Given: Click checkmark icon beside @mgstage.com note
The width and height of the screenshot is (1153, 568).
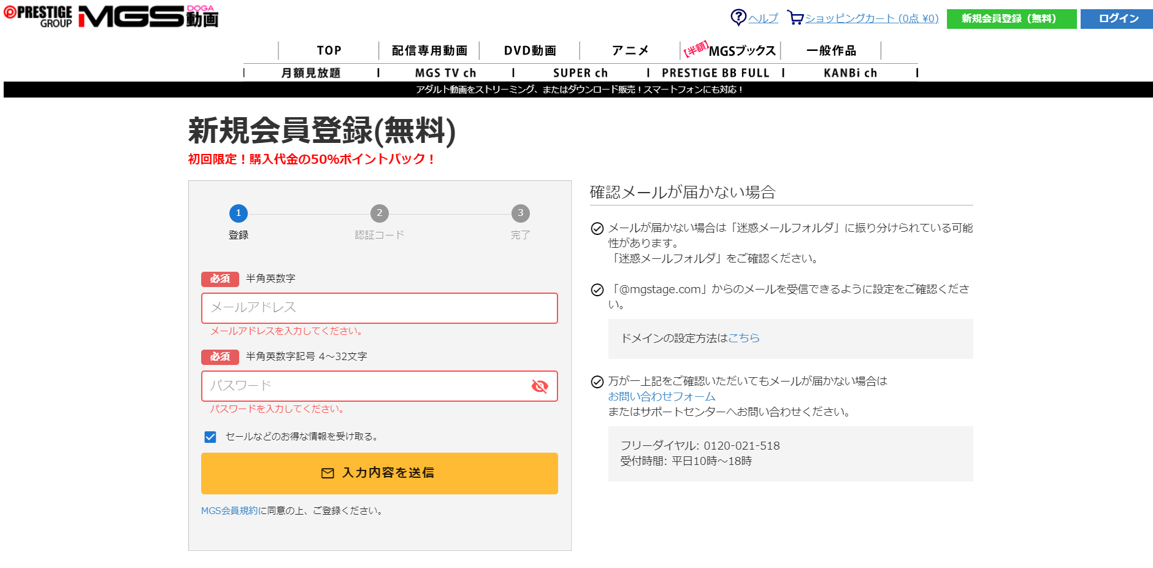Looking at the screenshot, I should [x=597, y=290].
